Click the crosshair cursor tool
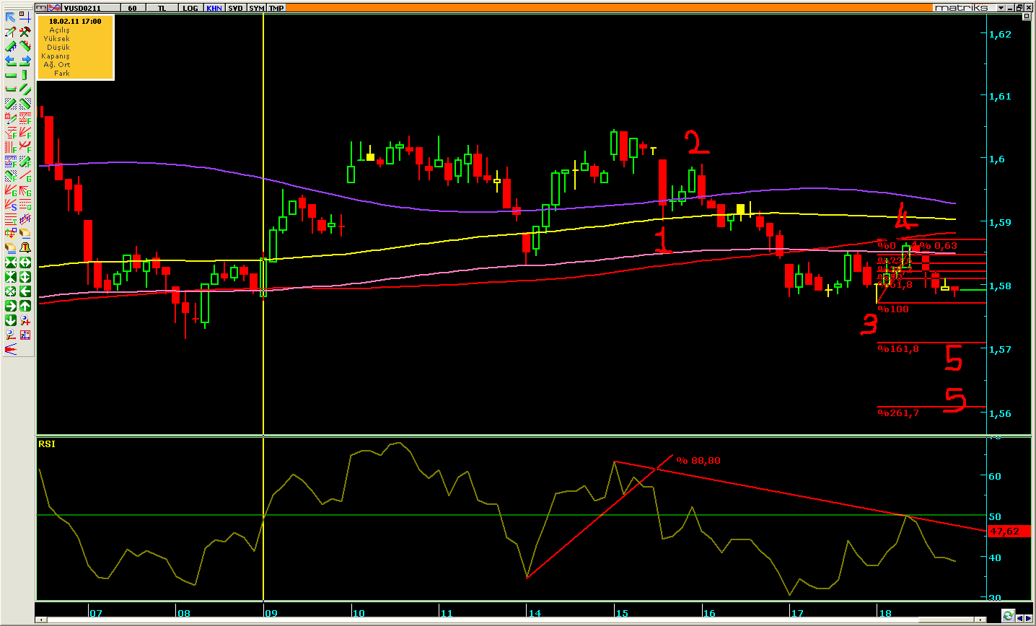 [25, 17]
